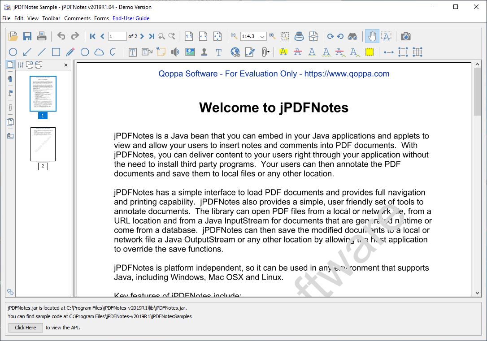Select the underline text tool
The width and height of the screenshot is (487, 341).
point(312,52)
